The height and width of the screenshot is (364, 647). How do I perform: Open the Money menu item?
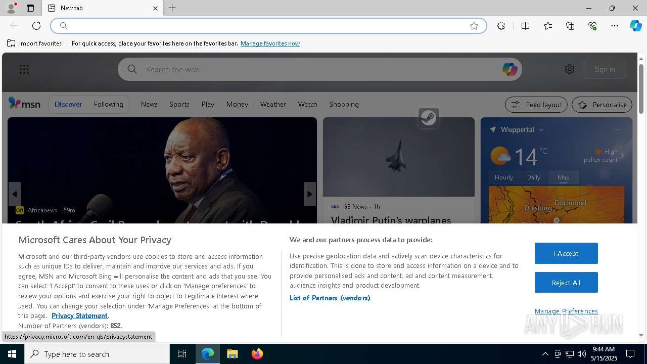coord(237,104)
